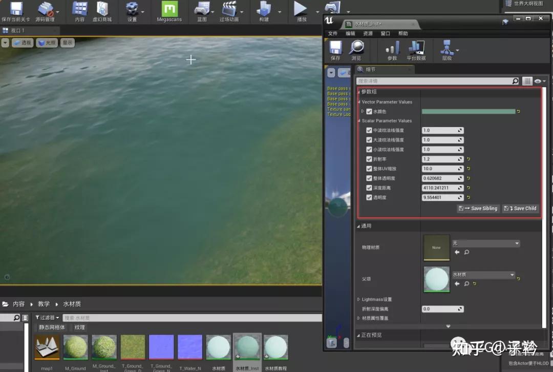Select the Save icon in the material instance editor
553x372 pixels.
pos(337,49)
